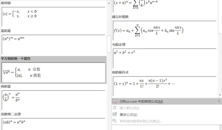This screenshot has height=130, width=222.
Task: Expand the Office.com submenu arrow
Action: (219, 101)
